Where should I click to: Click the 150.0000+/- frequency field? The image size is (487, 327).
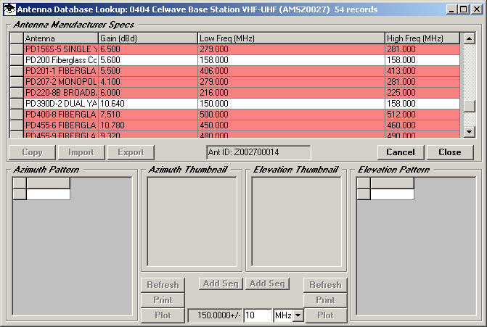[x=216, y=315]
